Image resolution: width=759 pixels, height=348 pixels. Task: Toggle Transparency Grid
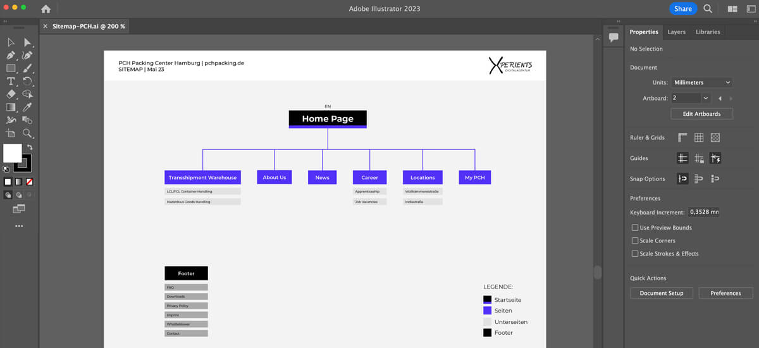(715, 137)
